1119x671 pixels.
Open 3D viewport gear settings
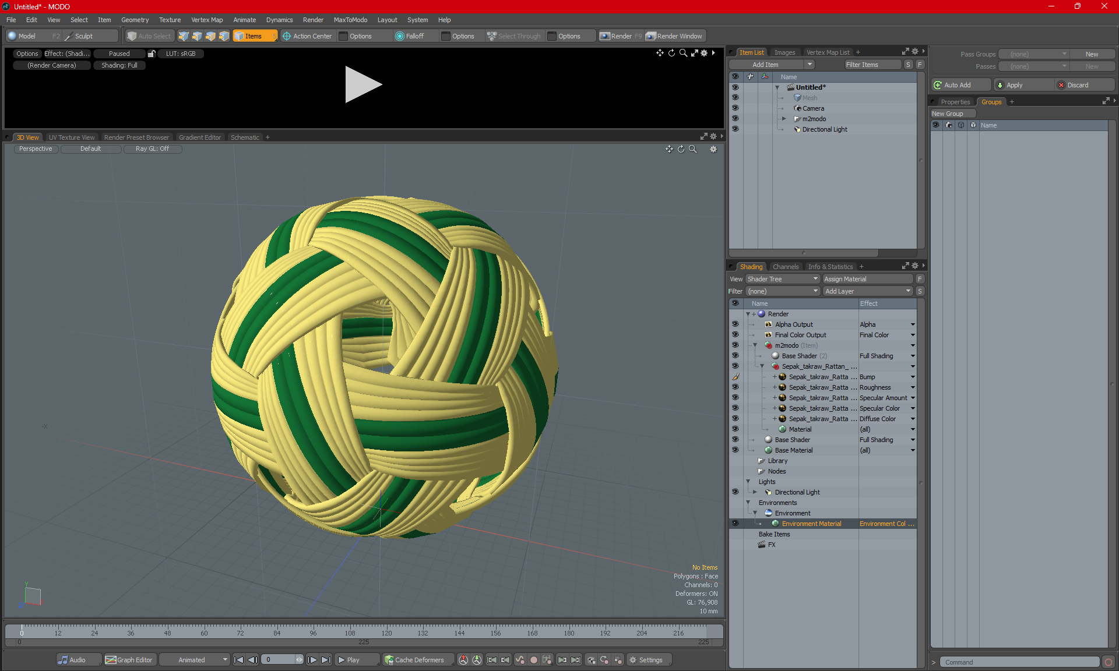(x=713, y=149)
